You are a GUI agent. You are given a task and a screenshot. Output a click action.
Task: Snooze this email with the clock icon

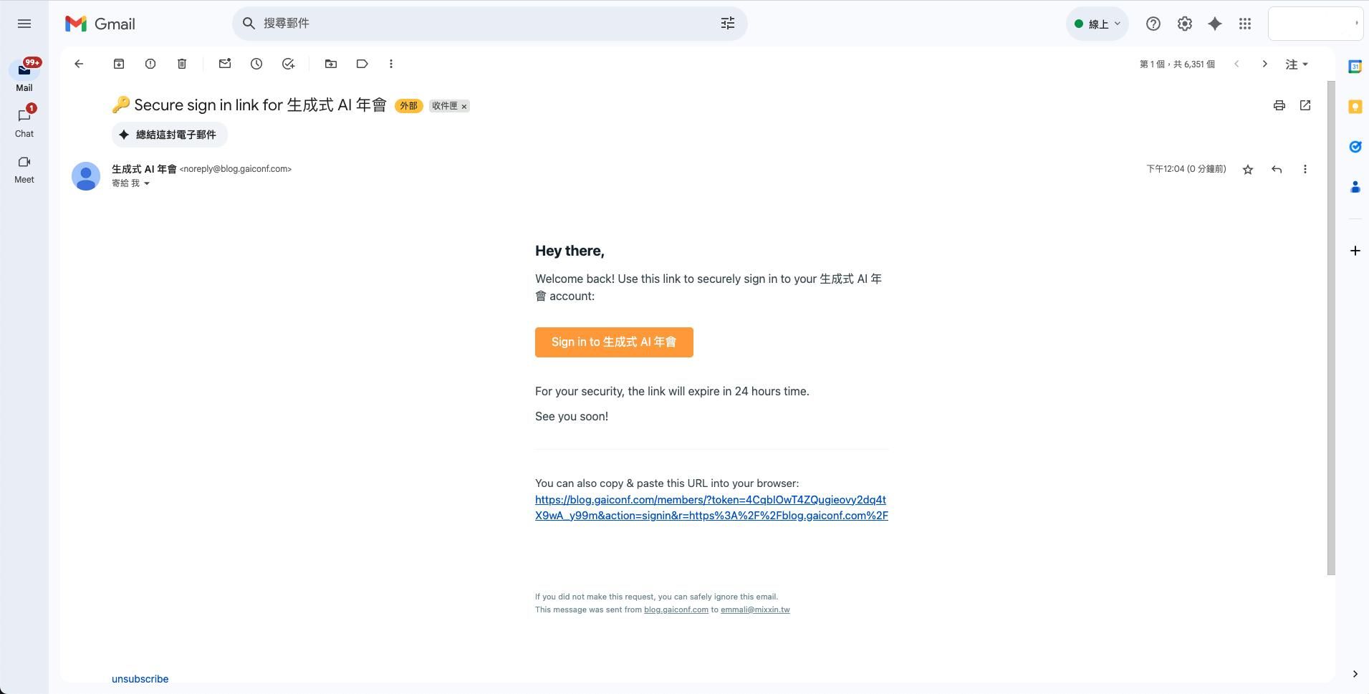(256, 64)
